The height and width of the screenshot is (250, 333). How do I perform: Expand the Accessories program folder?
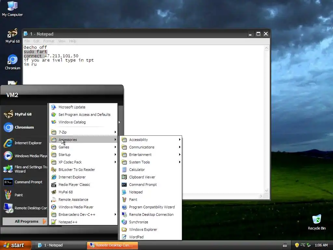[x=83, y=140]
